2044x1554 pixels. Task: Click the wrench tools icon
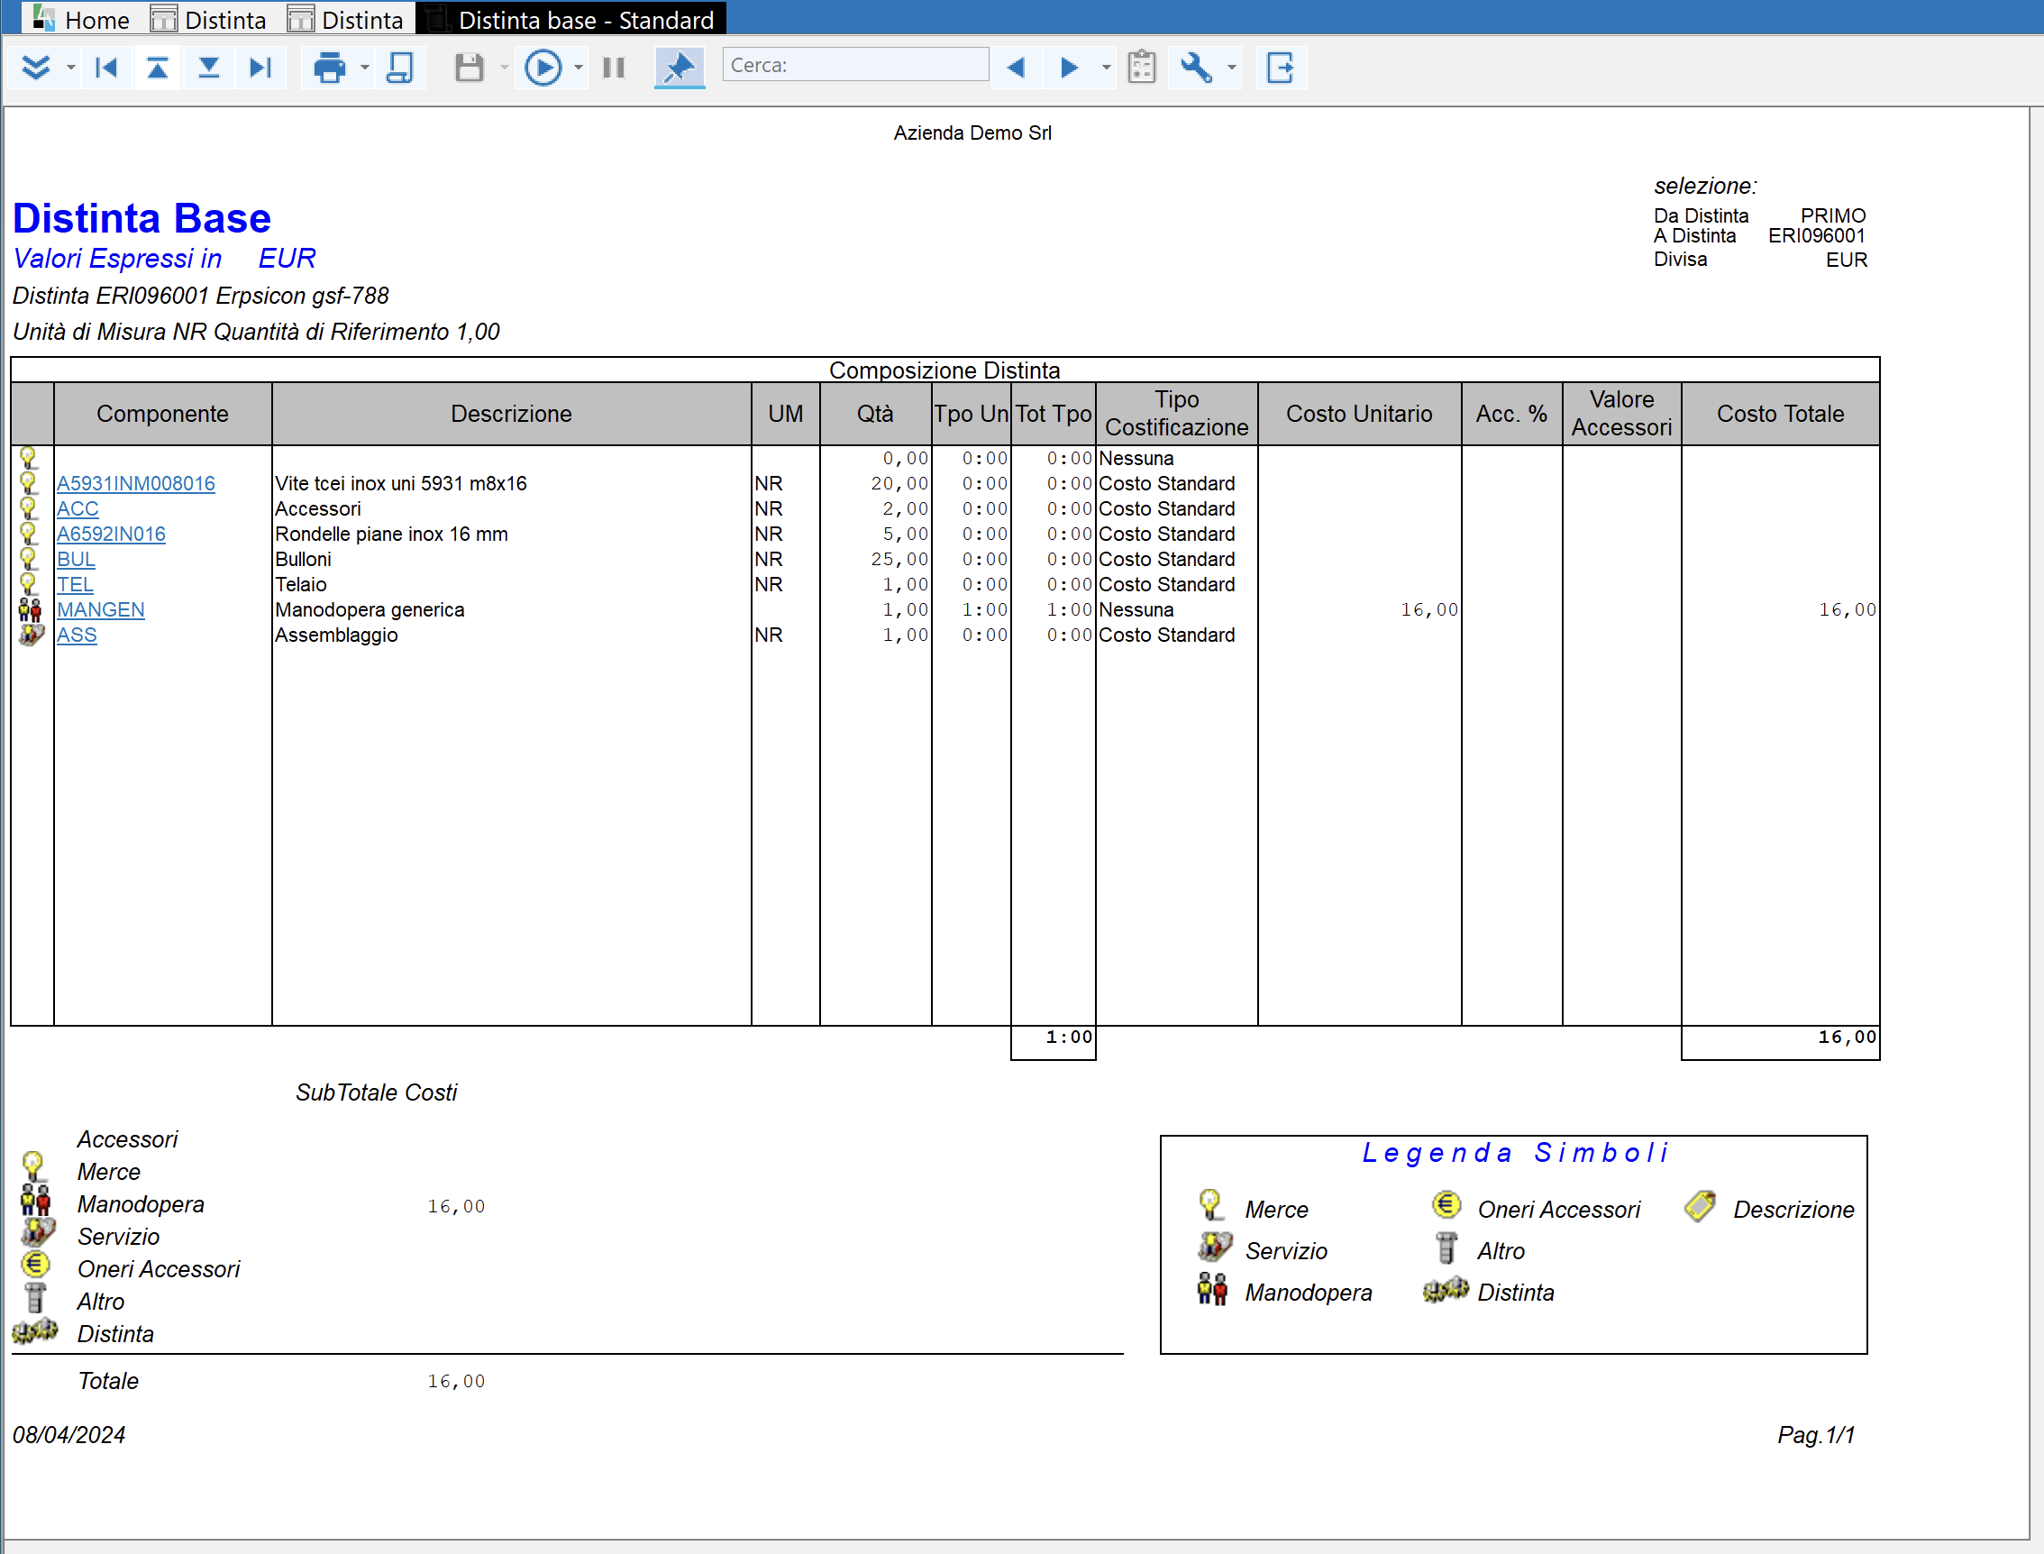coord(1196,68)
